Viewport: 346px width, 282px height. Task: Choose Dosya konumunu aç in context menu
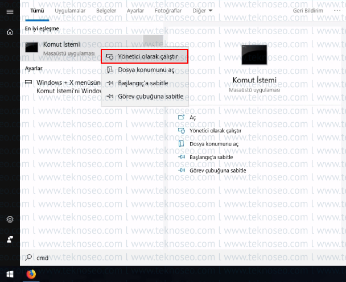click(x=145, y=70)
